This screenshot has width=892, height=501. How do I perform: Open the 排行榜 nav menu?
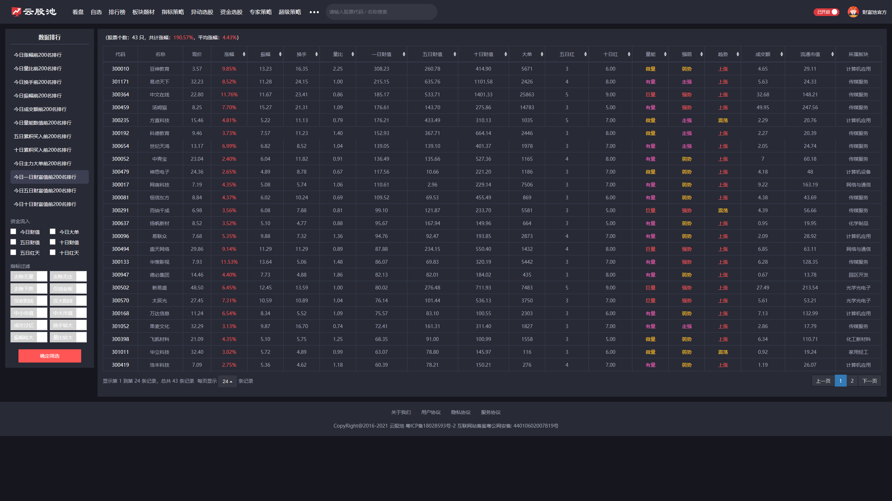point(117,12)
